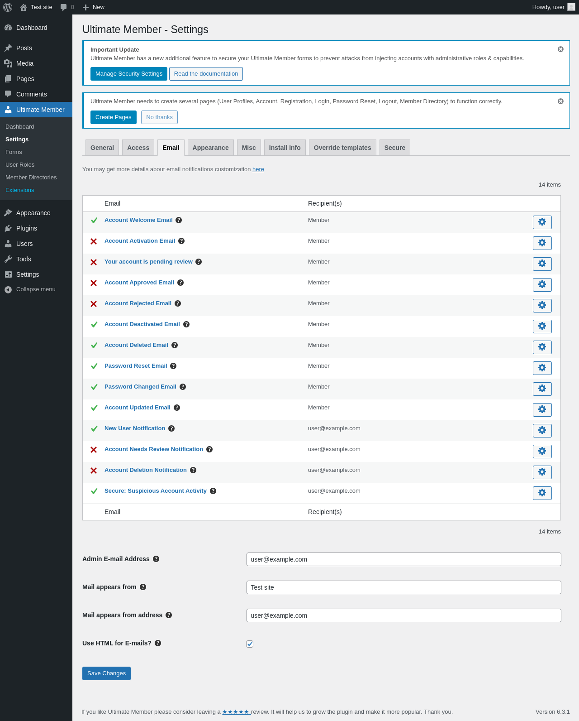Open the Account Deleted Email link

point(136,345)
